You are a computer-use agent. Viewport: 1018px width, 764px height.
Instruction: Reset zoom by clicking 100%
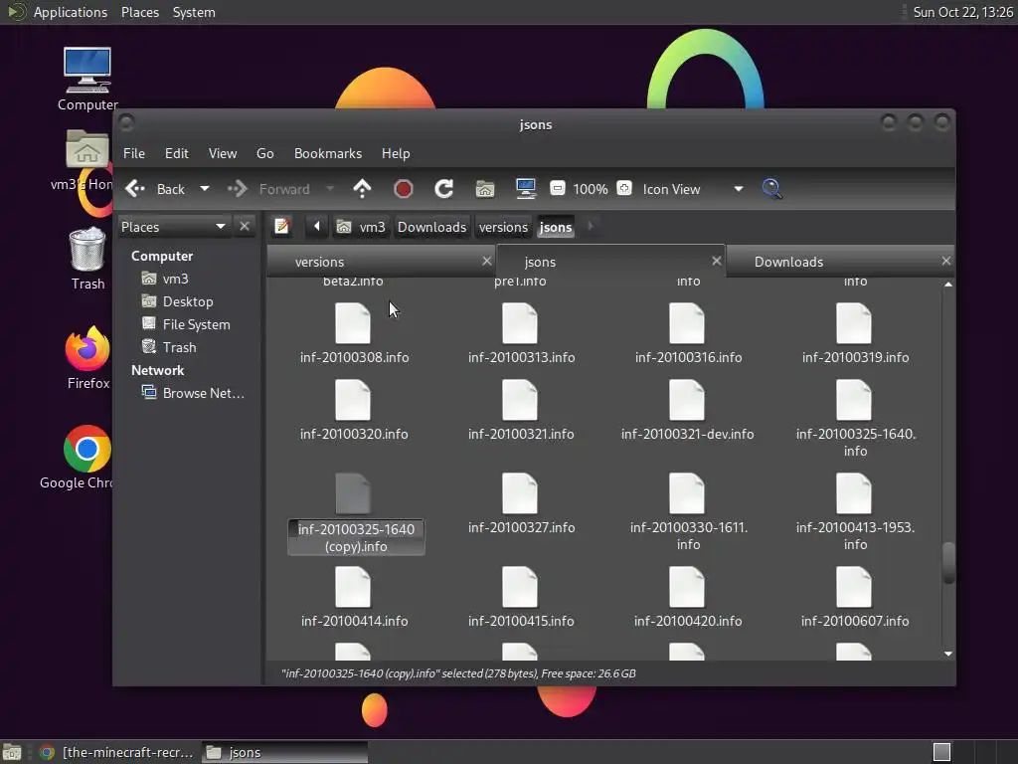click(591, 189)
